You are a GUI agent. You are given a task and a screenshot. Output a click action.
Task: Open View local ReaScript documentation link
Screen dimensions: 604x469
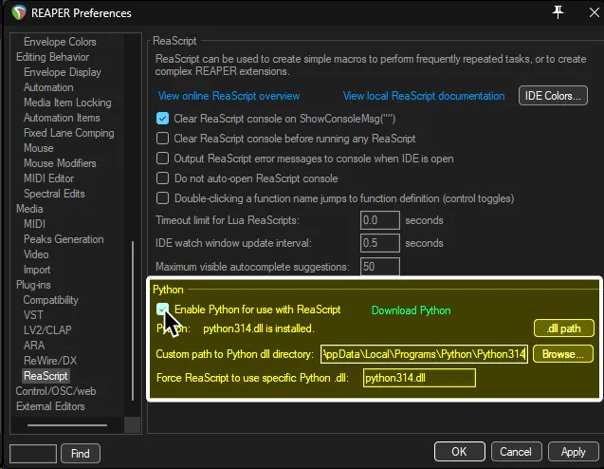click(424, 96)
